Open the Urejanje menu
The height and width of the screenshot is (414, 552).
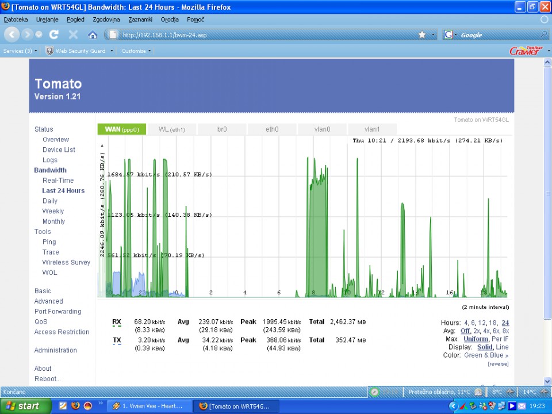coord(47,20)
